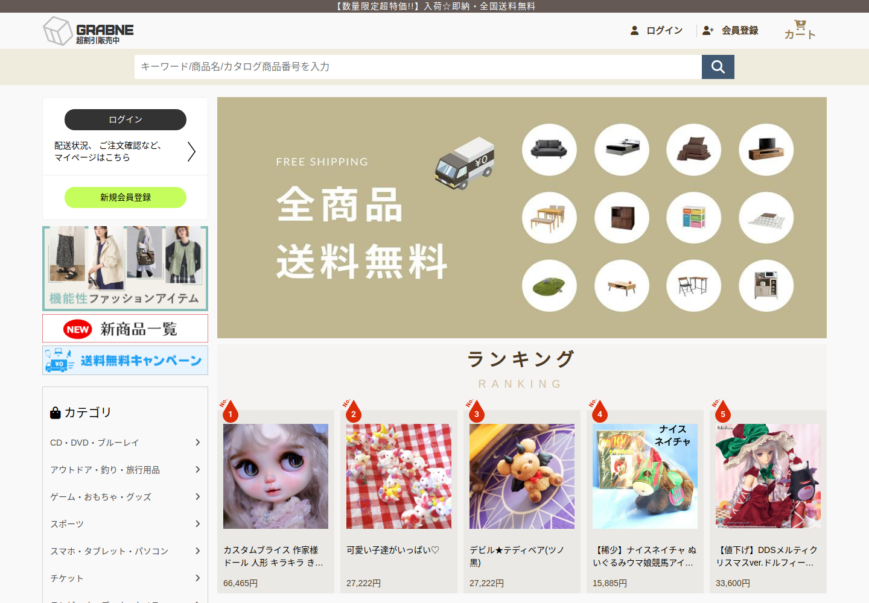
Task: Open ログイン link in top header
Action: [657, 30]
